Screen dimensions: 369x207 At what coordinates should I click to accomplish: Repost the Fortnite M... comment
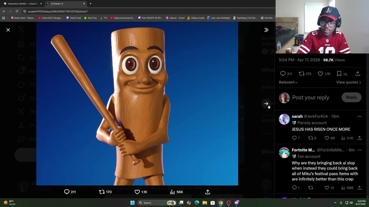pos(310,188)
